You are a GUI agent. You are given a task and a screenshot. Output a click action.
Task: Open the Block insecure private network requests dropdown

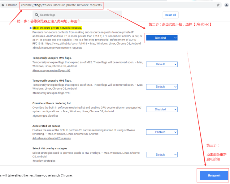point(162,38)
